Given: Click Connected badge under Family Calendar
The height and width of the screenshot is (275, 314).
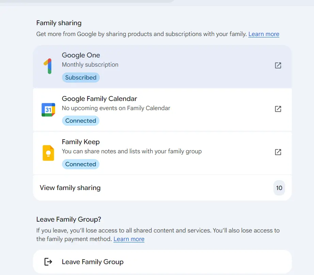Looking at the screenshot, I should point(80,121).
